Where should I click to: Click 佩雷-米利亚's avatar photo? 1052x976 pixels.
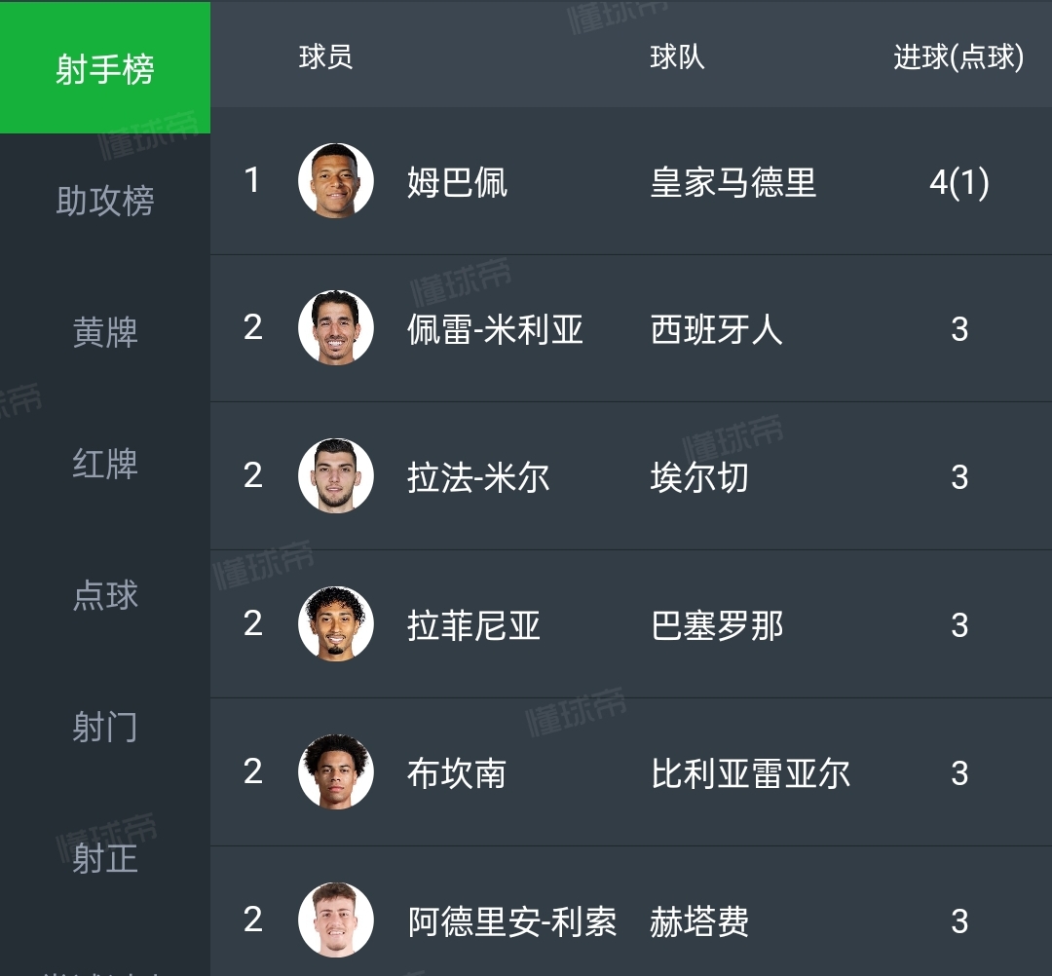[x=336, y=328]
